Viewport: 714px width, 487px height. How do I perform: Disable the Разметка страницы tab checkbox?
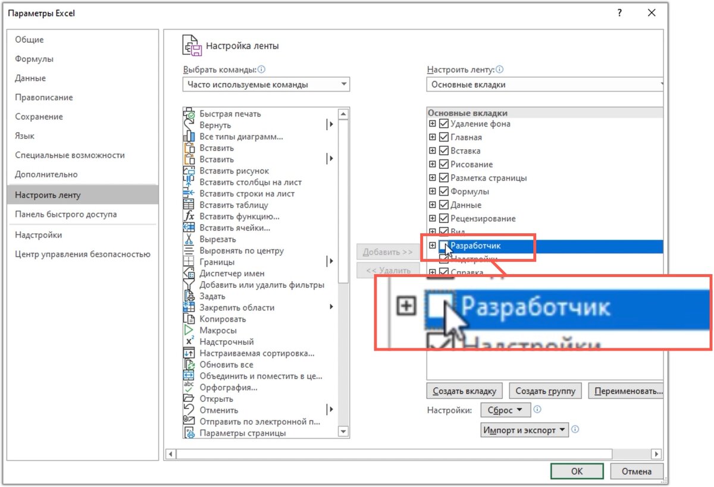pos(443,178)
